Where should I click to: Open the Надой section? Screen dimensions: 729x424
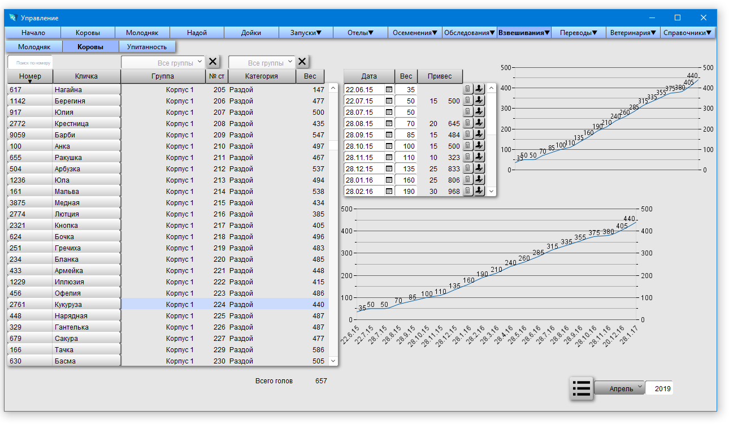click(x=197, y=33)
